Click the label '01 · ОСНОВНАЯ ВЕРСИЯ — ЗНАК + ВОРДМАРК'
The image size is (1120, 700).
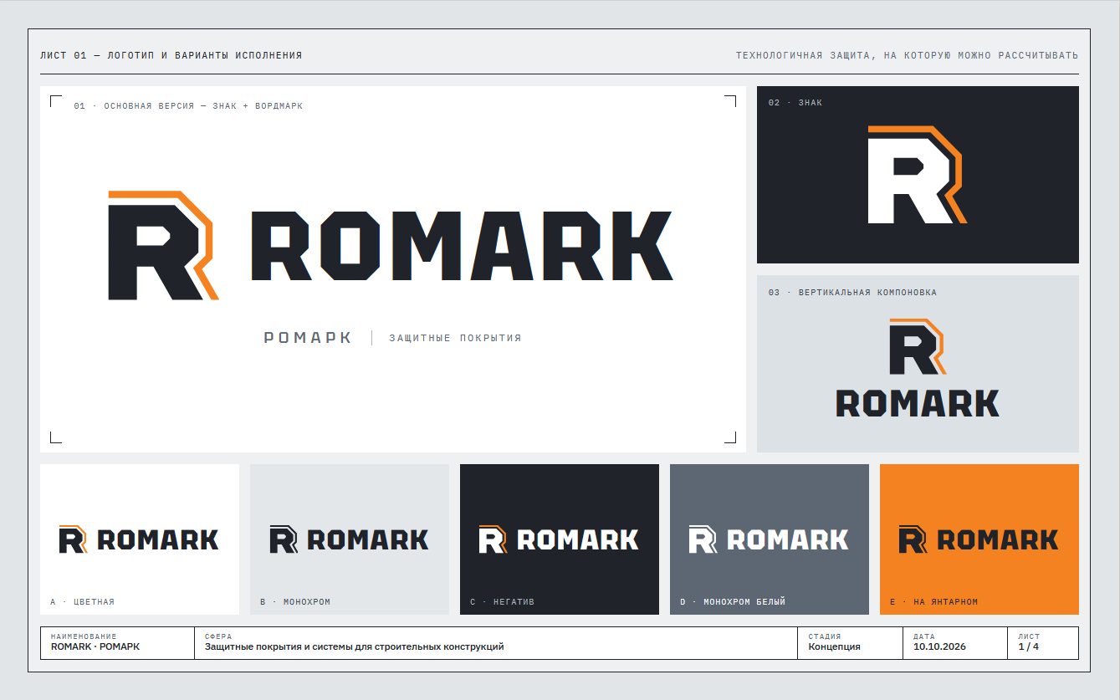(188, 106)
